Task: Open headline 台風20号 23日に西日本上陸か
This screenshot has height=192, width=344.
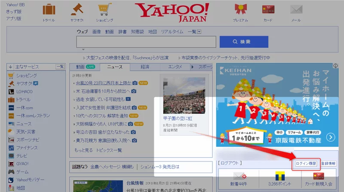Action: coord(104,83)
